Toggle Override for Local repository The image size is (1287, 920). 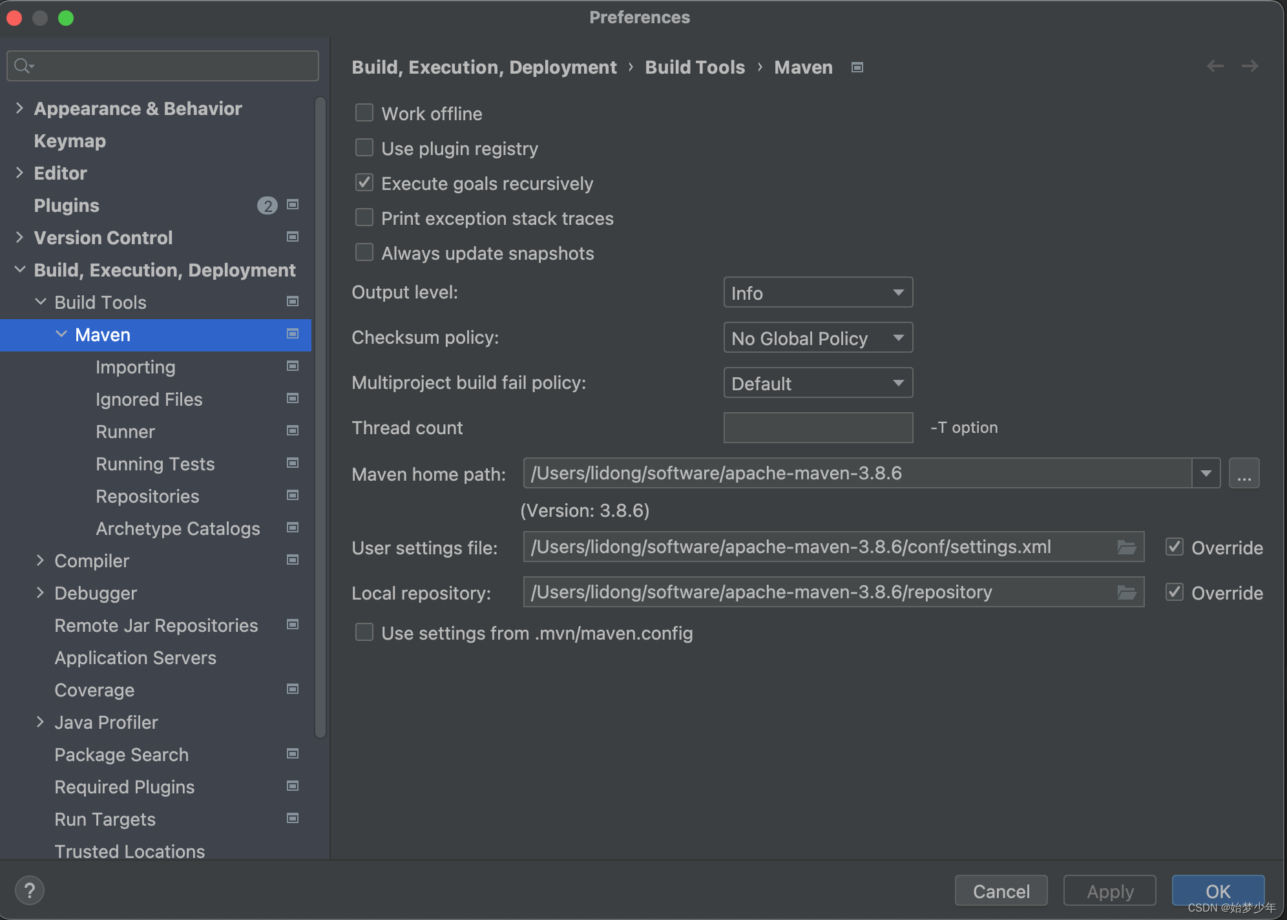1175,592
